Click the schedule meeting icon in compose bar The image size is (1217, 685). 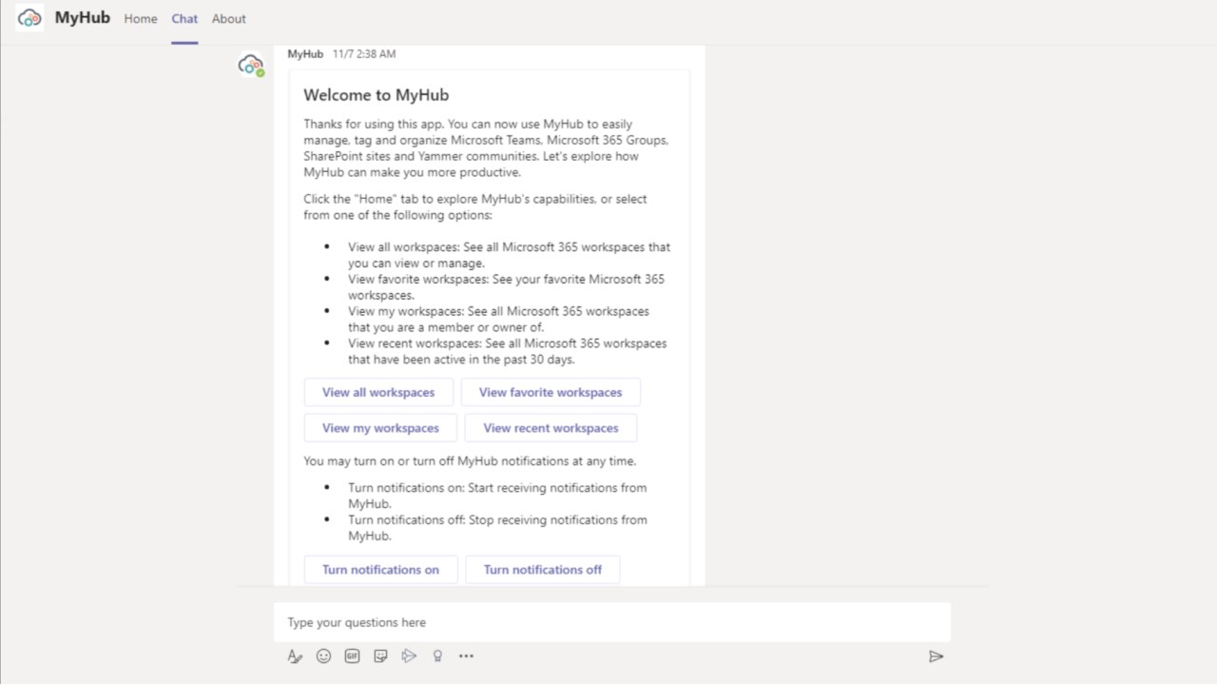pyautogui.click(x=409, y=656)
